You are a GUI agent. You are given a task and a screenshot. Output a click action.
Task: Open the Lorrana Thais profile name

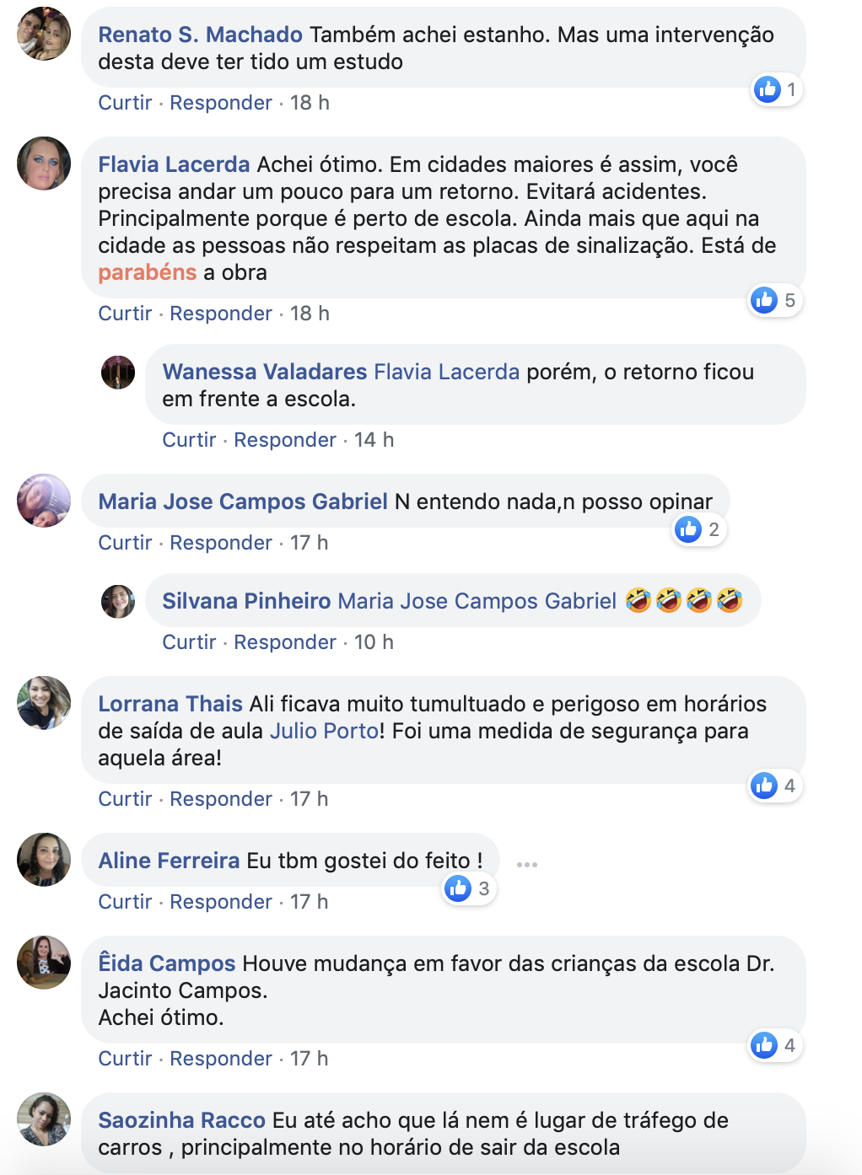coord(170,704)
